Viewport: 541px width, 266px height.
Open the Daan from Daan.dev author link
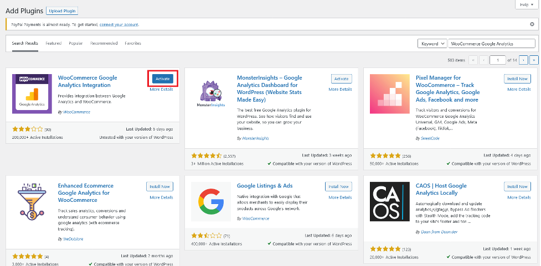pyautogui.click(x=439, y=232)
